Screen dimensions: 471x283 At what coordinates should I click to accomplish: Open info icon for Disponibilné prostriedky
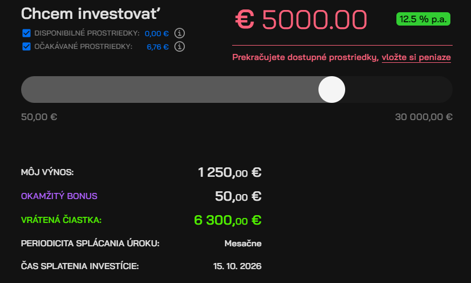pos(180,33)
